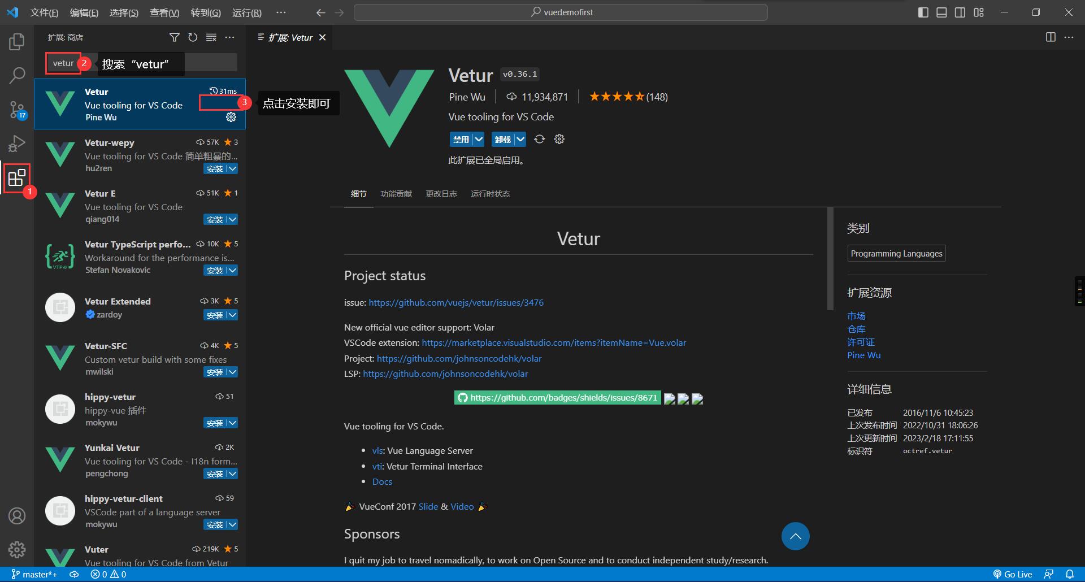Click Go Live in status bar
The image size is (1085, 582).
(x=1013, y=574)
